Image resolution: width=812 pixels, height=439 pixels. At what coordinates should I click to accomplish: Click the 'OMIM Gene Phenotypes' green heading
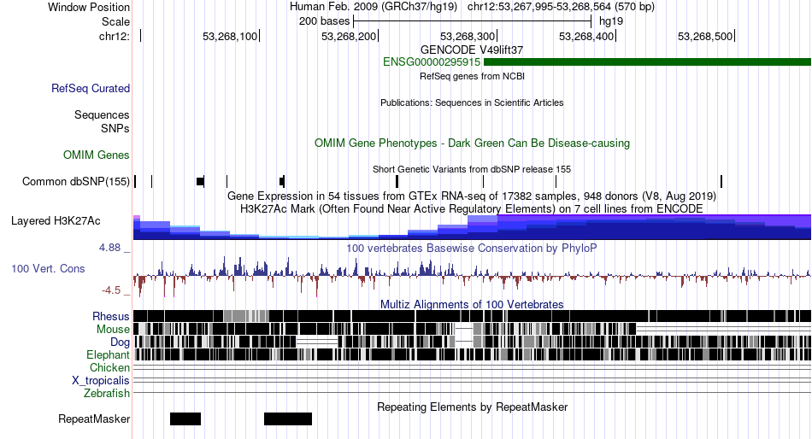[472, 143]
